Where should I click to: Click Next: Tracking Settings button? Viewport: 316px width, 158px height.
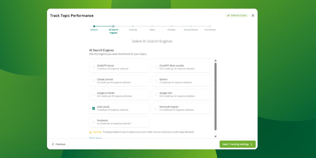click(237, 144)
